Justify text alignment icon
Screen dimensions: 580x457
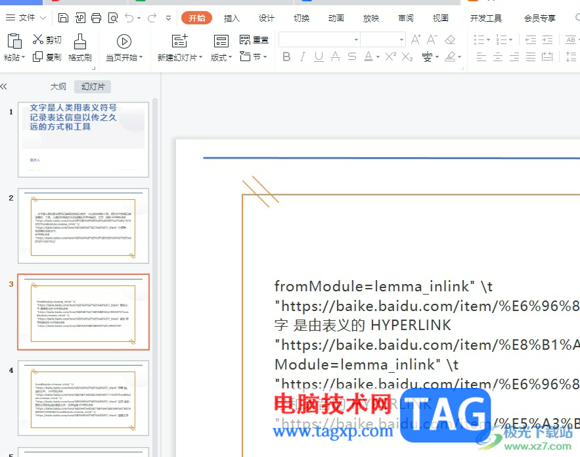pyautogui.click(x=531, y=57)
